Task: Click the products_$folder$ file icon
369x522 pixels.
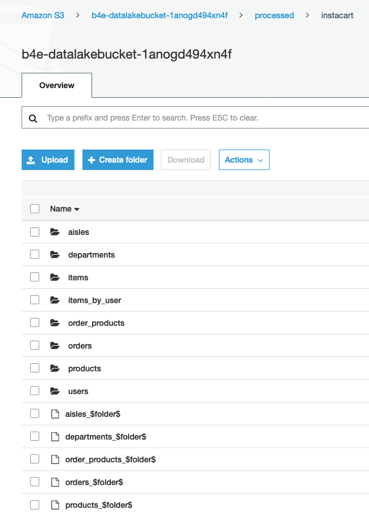Action: (x=55, y=505)
